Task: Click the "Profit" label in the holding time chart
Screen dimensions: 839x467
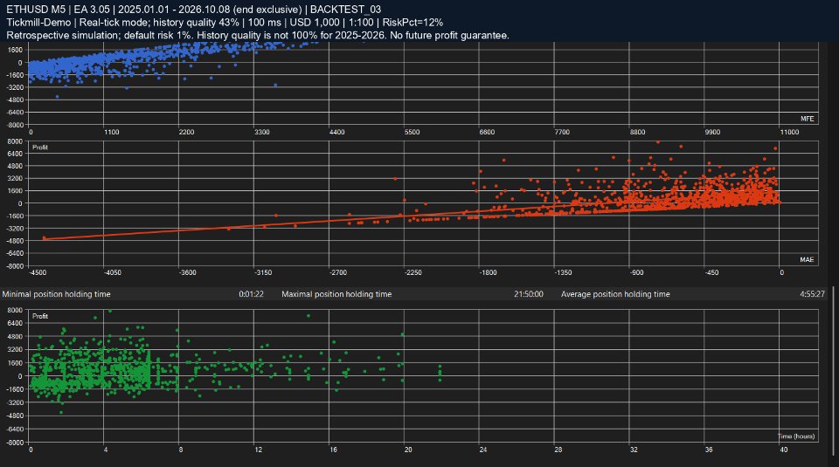Action: click(x=40, y=316)
